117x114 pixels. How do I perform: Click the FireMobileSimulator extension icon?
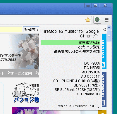(97, 20)
